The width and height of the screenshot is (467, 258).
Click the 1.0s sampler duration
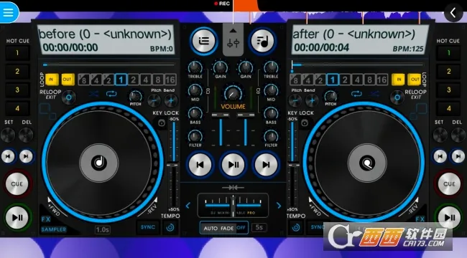click(102, 230)
